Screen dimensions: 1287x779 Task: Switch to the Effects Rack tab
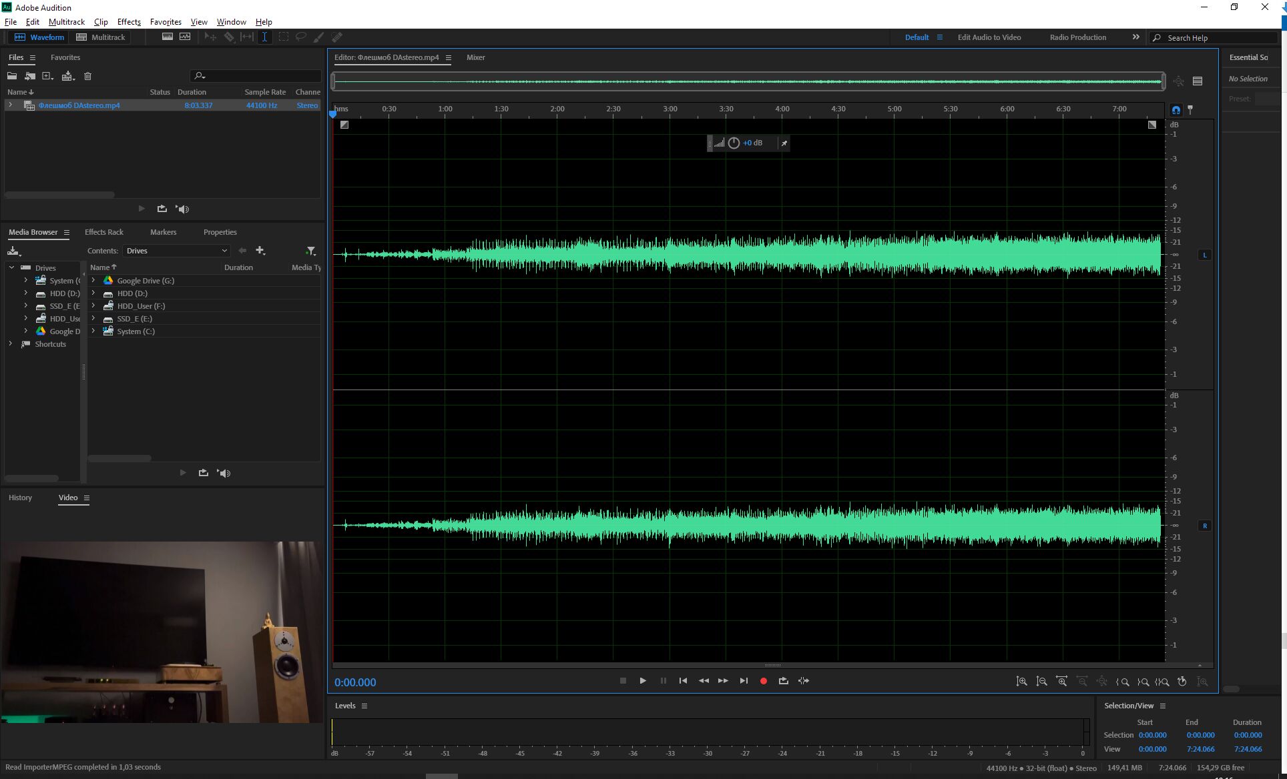tap(104, 232)
